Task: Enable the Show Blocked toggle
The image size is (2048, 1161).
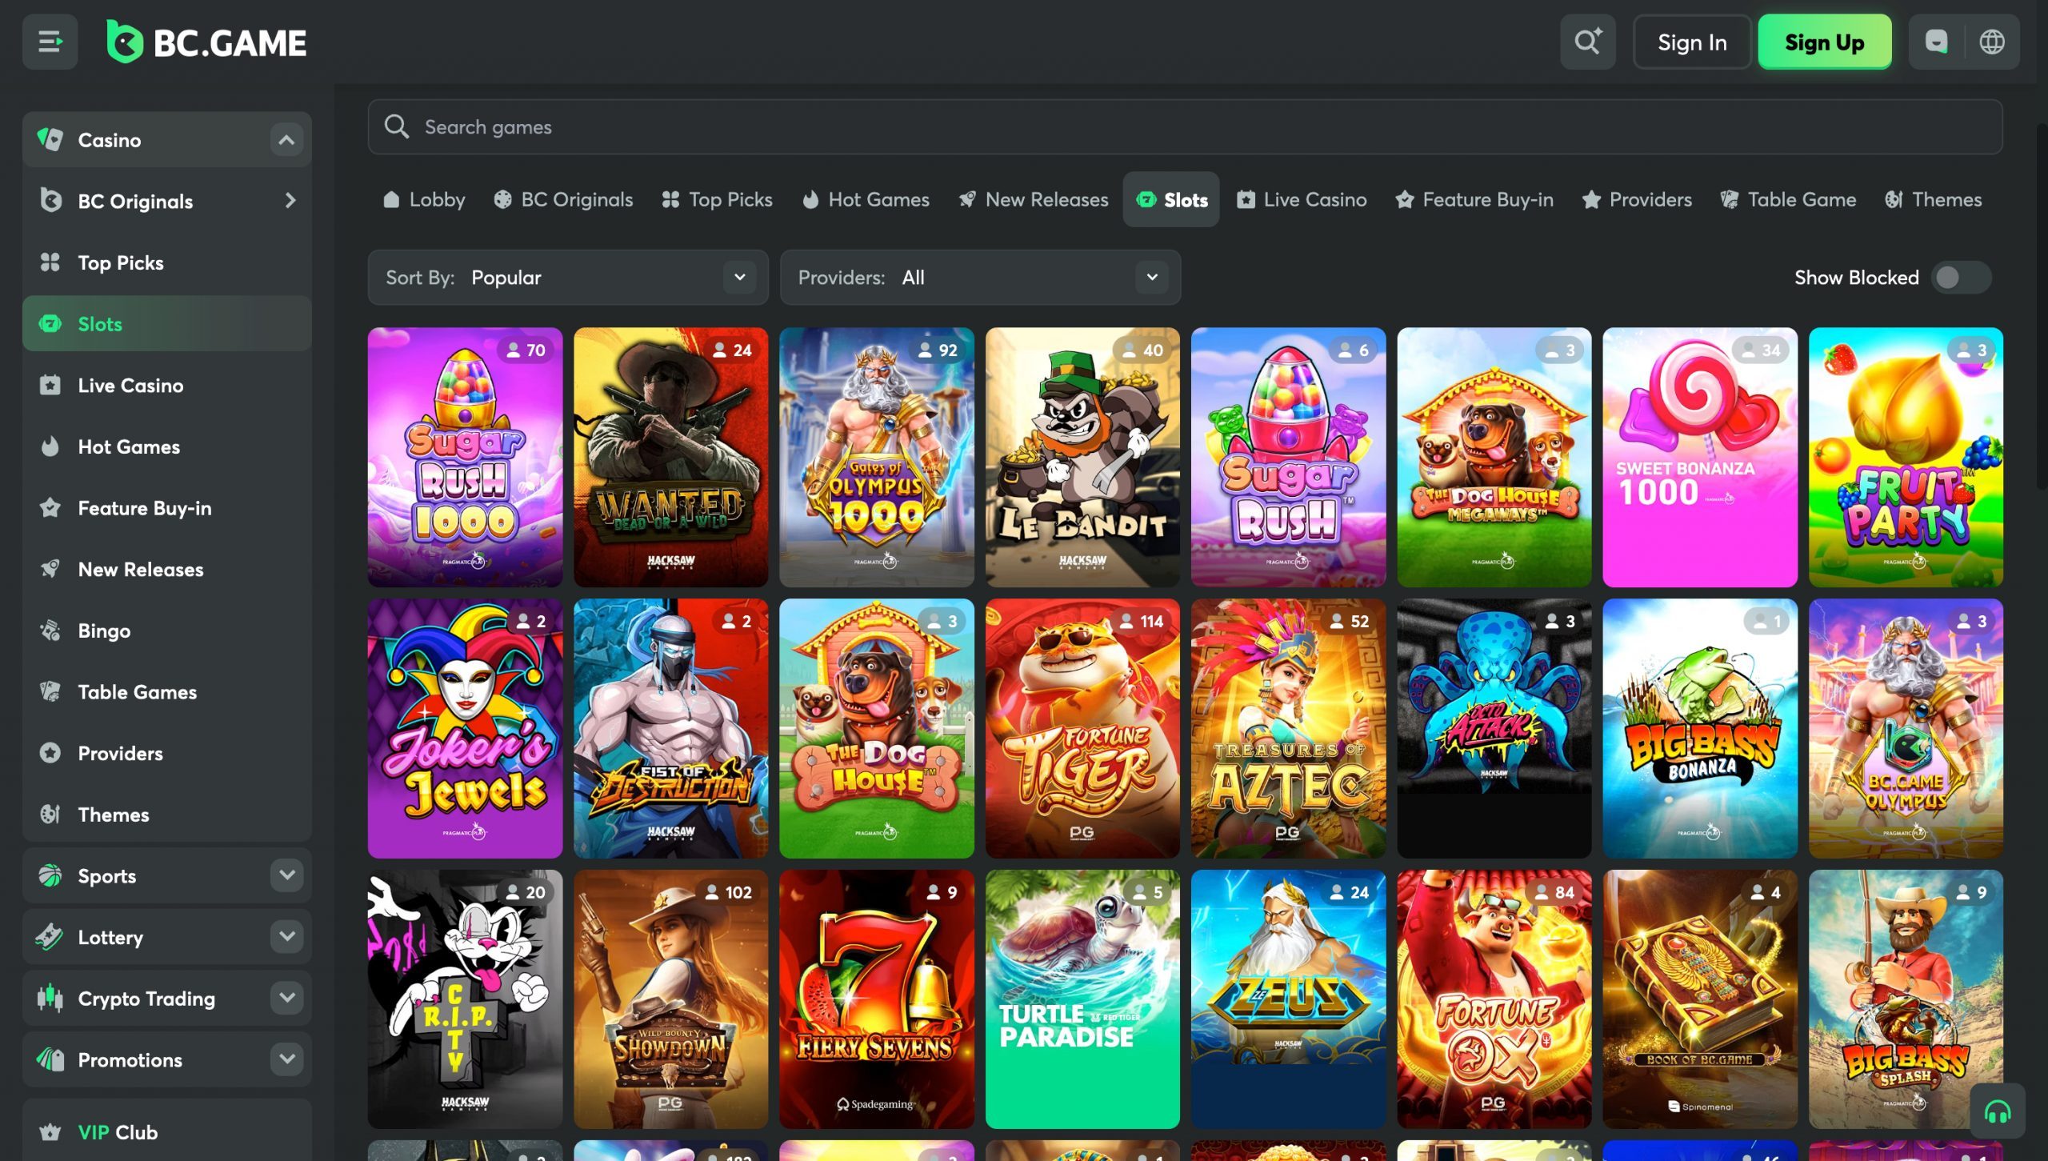Action: [1962, 277]
